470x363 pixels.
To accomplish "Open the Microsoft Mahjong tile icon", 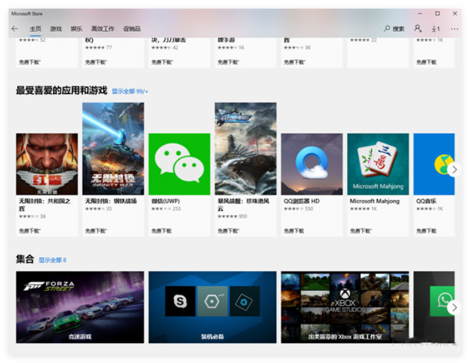I will point(378,164).
